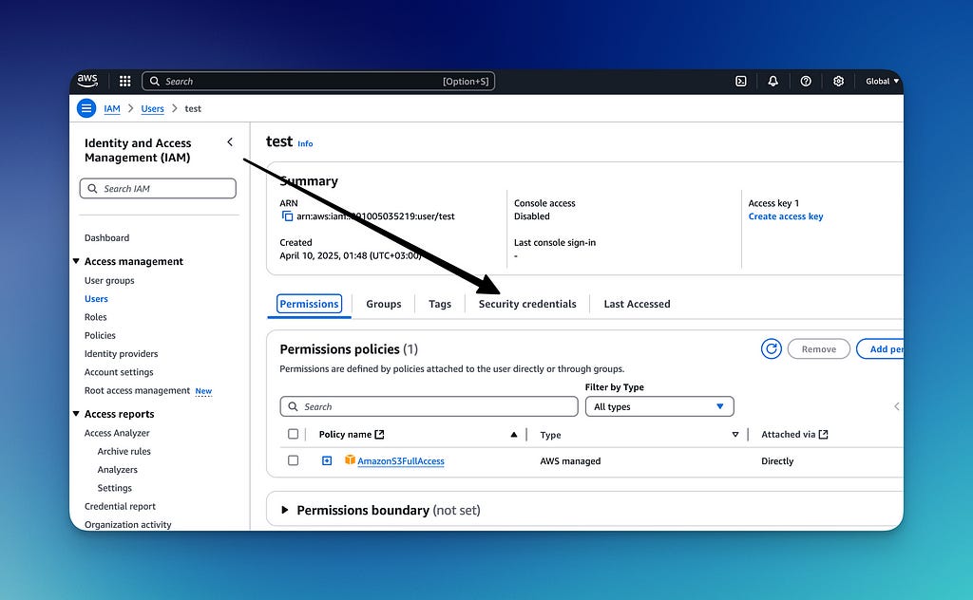The height and width of the screenshot is (600, 973).
Task: Click the magnifier icon in the policies search
Action: (293, 406)
